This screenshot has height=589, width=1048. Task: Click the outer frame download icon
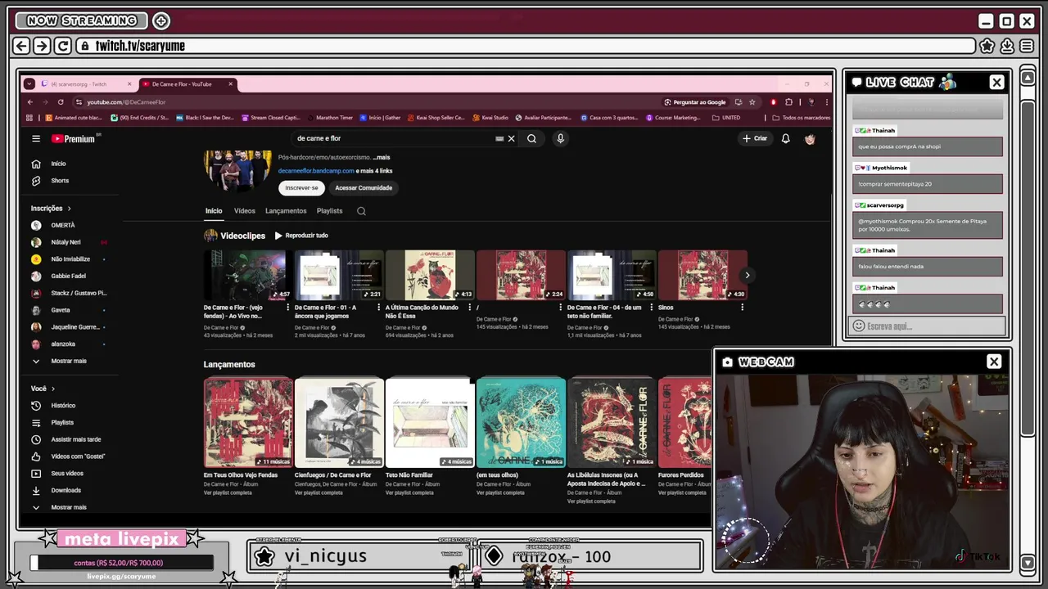[1007, 47]
